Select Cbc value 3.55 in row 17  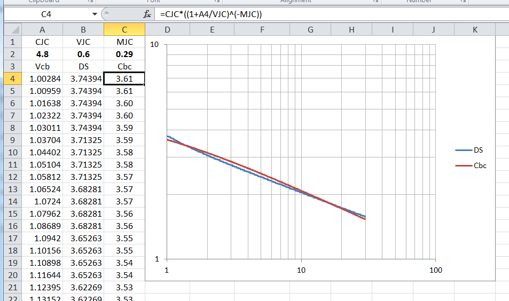(x=124, y=239)
